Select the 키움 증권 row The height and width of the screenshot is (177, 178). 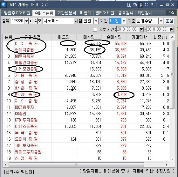pyautogui.click(x=86, y=75)
